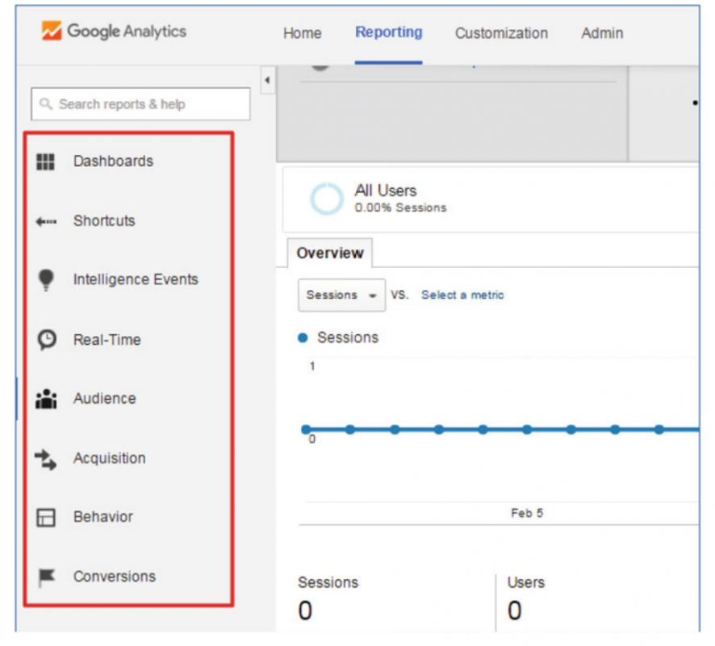
Task: Collapse the sidebar with the arrow toggle
Action: pos(268,80)
